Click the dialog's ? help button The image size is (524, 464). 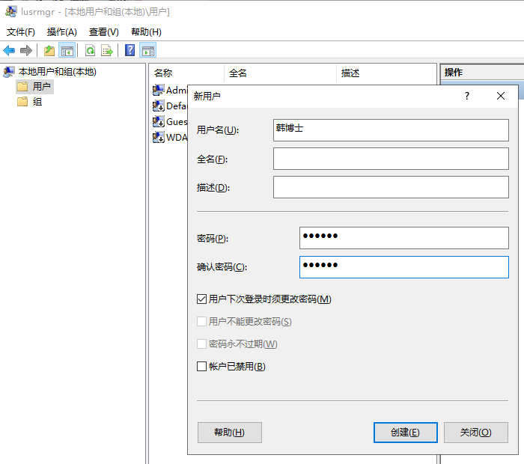pyautogui.click(x=467, y=96)
